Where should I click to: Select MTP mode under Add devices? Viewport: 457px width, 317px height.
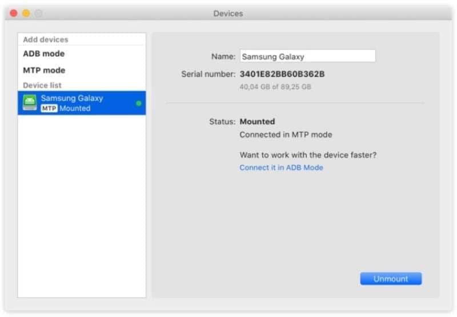[x=44, y=70]
